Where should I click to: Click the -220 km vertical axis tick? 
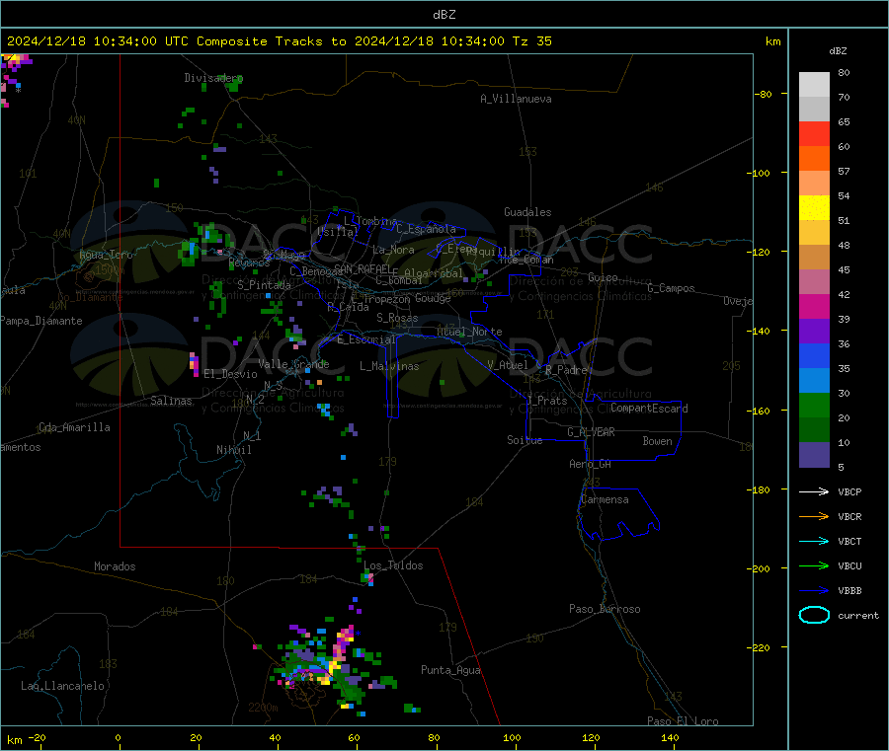pyautogui.click(x=761, y=647)
